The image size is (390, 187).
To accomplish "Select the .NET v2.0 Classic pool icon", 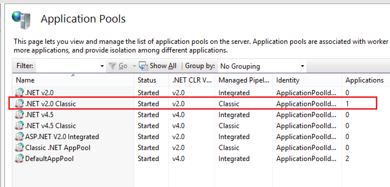I will [x=19, y=104].
